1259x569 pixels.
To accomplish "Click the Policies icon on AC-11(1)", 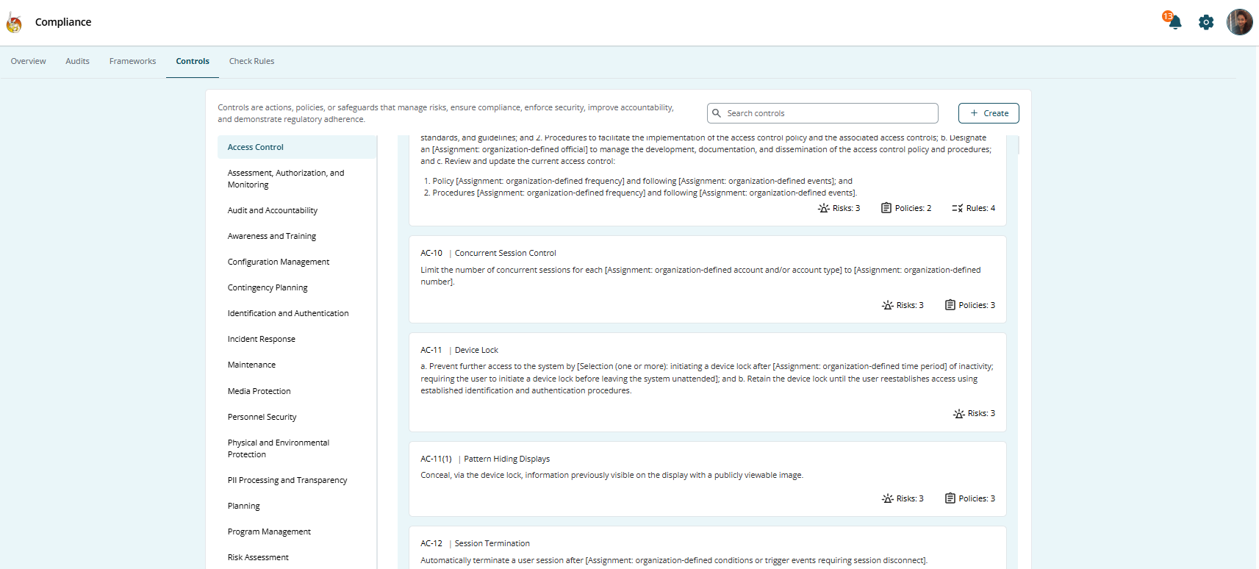I will coord(950,498).
